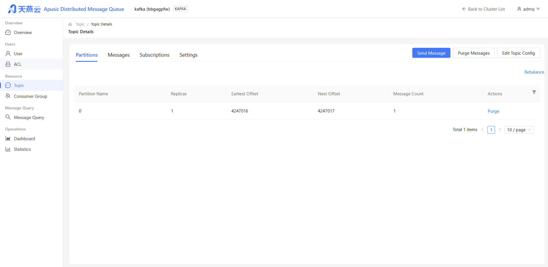The image size is (548, 267).
Task: Click the home icon in breadcrumb
Action: click(70, 24)
